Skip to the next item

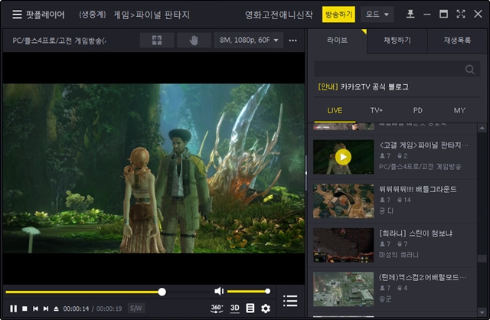pyautogui.click(x=46, y=309)
